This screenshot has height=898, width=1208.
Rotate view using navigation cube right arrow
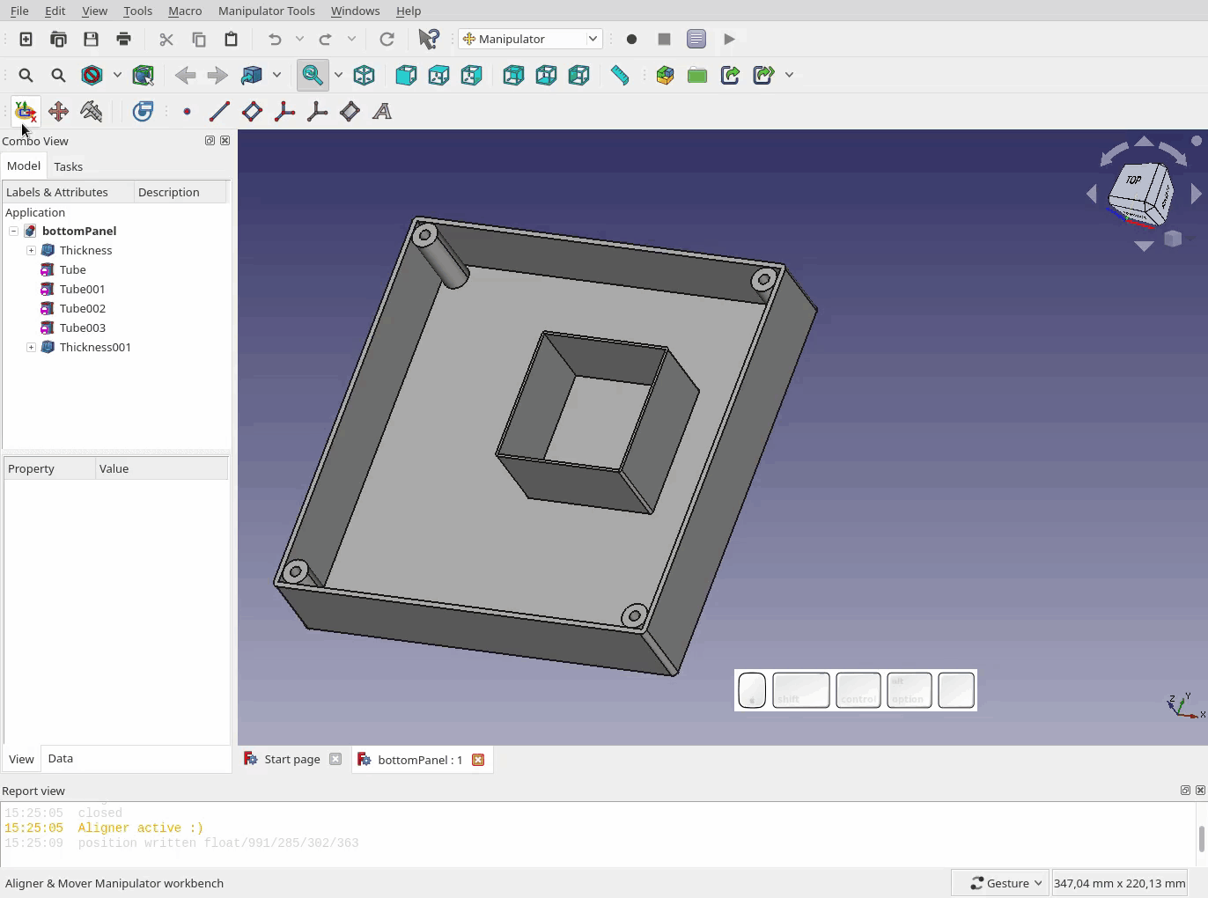pyautogui.click(x=1196, y=195)
